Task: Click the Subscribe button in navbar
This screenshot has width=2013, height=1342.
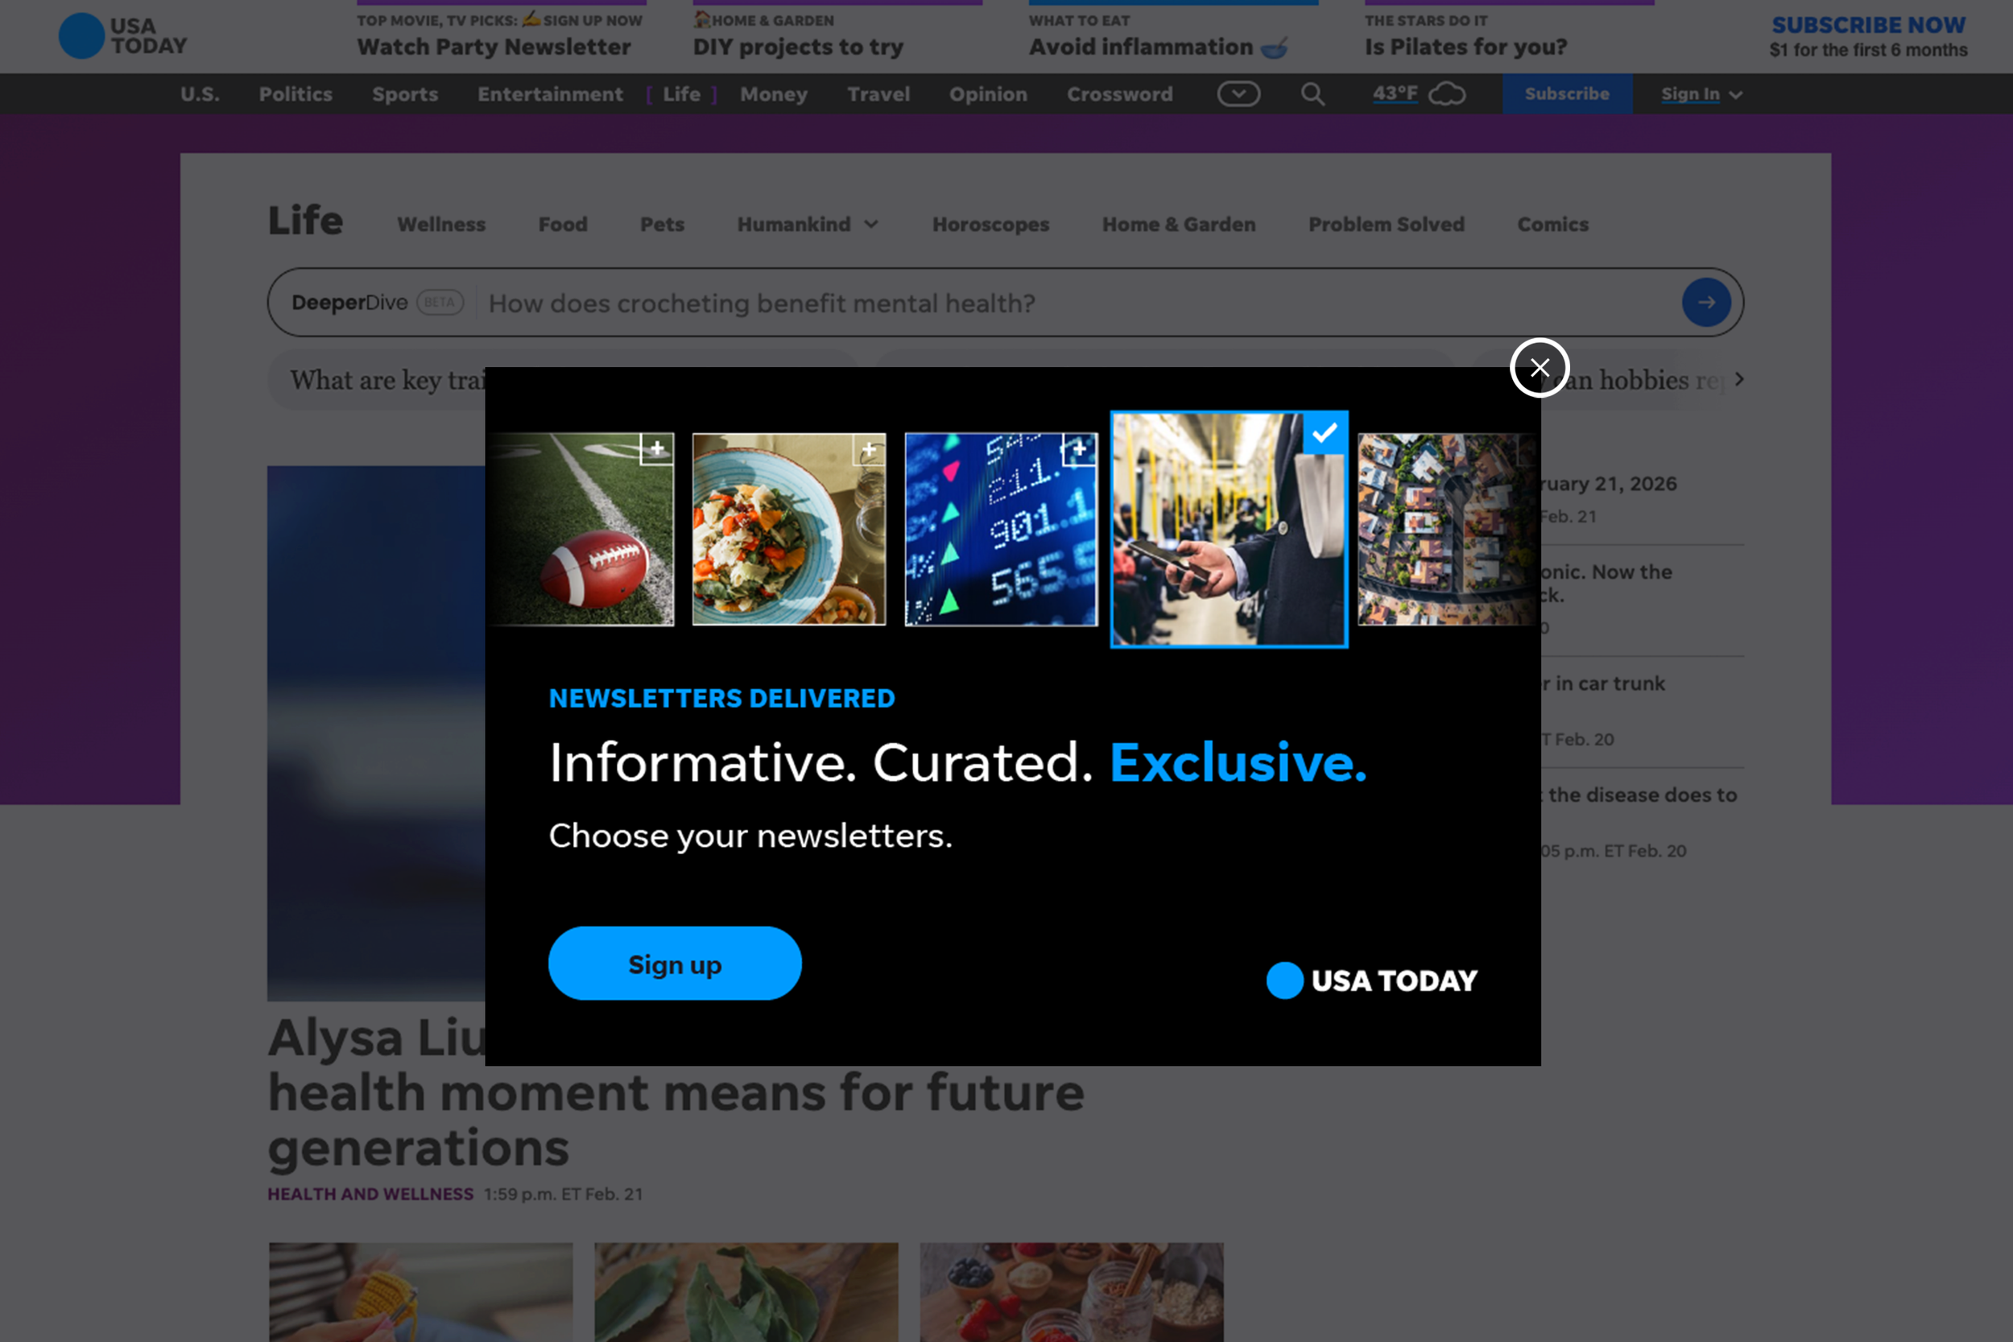Action: pos(1566,94)
